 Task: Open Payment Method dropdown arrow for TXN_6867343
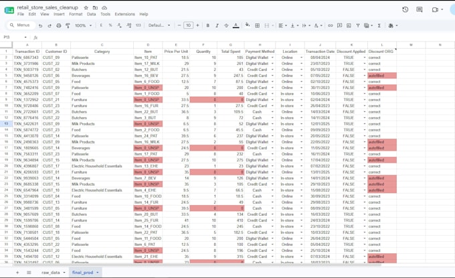[272, 58]
